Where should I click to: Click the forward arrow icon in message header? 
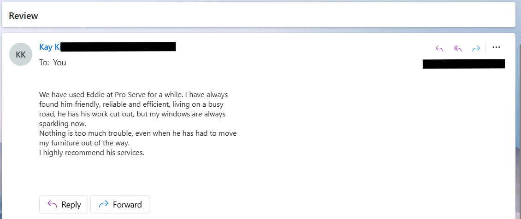pos(476,48)
